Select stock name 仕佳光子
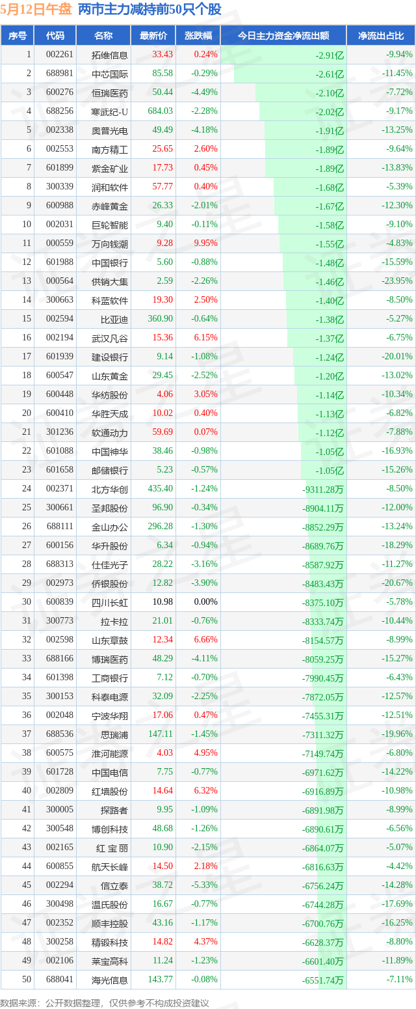This screenshot has height=1009, width=416. pos(110,564)
